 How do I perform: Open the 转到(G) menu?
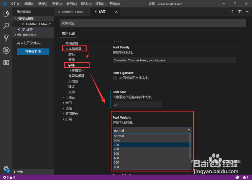click(x=72, y=4)
